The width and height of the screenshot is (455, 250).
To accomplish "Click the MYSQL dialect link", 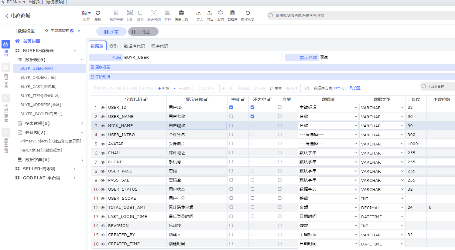I will 340,88.
